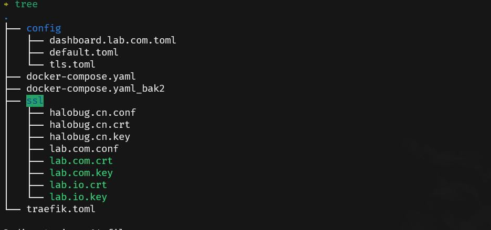Select halobug.cn.conf in ssl folder
491x230 pixels.
(x=93, y=113)
